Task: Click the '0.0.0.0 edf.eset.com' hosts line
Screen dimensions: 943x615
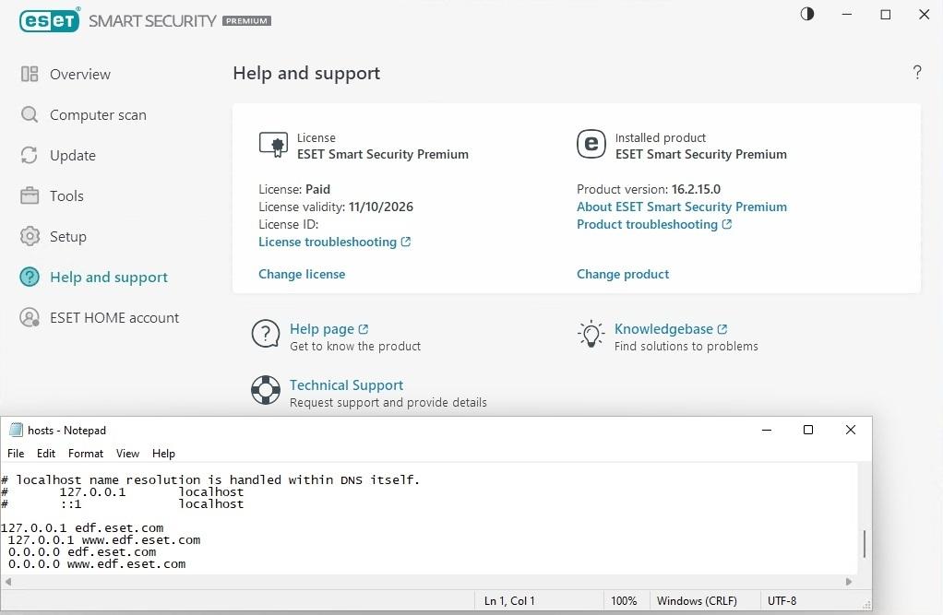Action: (82, 552)
